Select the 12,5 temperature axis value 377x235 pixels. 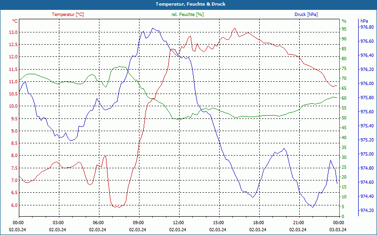click(13, 45)
